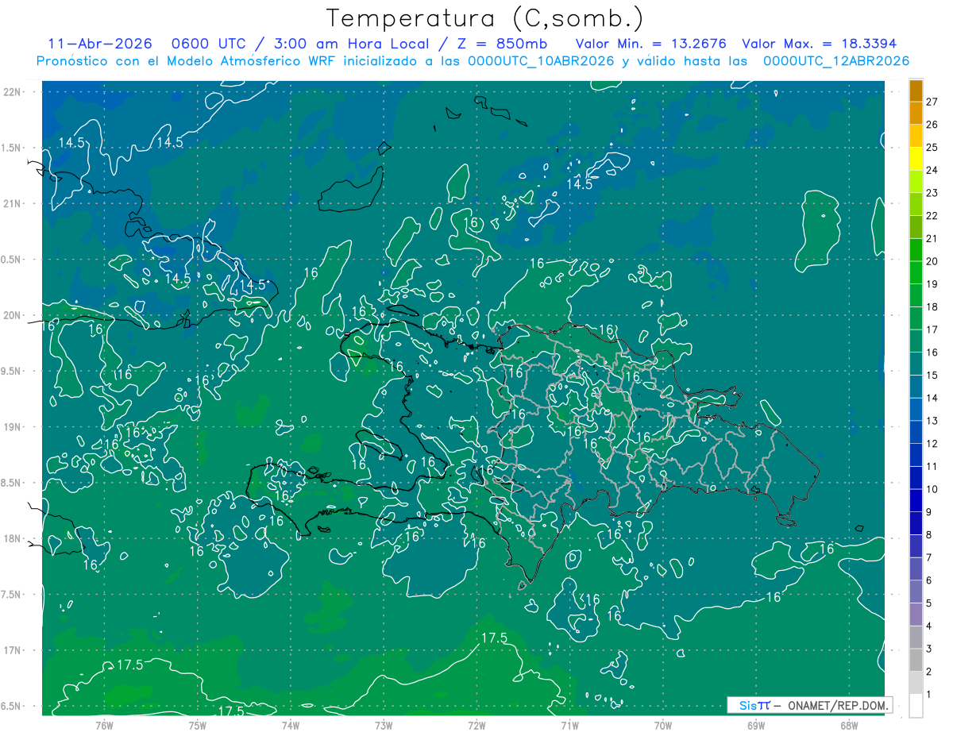Select the 68W longitude axis label
The height and width of the screenshot is (736, 953).
pos(848,725)
